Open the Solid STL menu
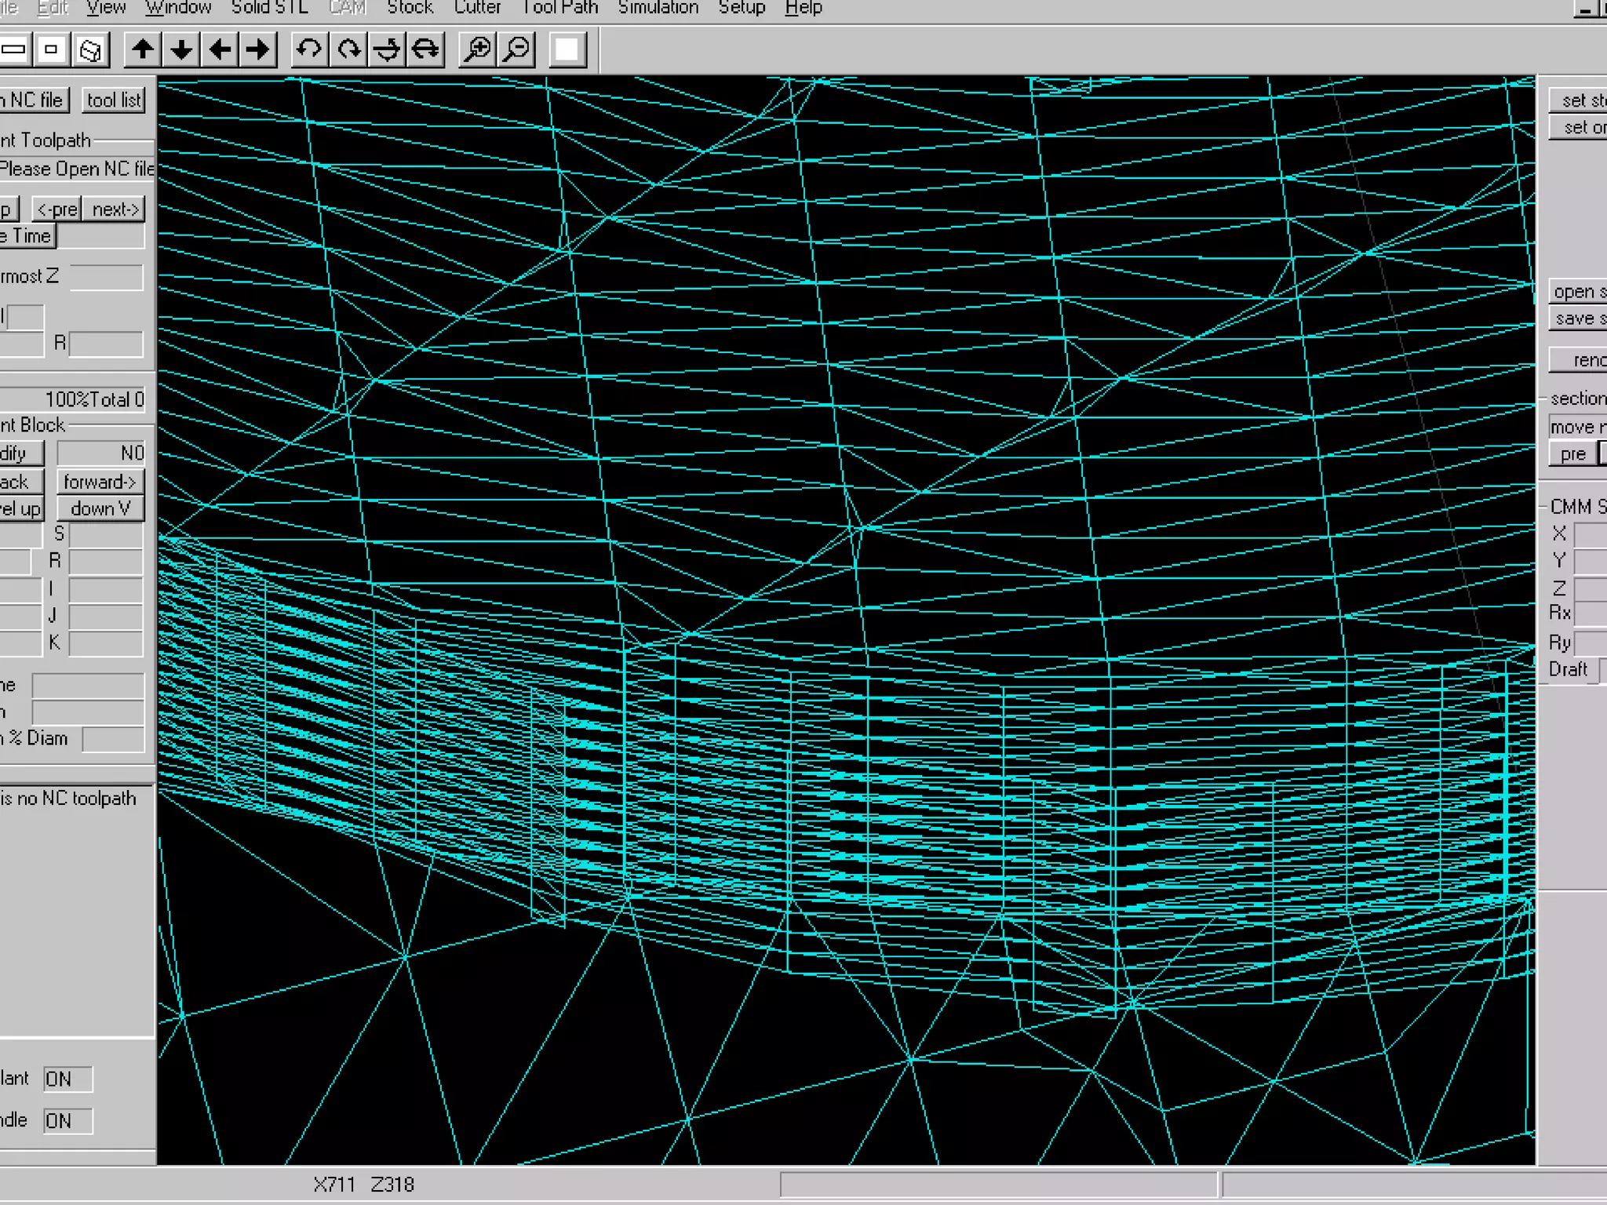This screenshot has width=1607, height=1205. 269,8
